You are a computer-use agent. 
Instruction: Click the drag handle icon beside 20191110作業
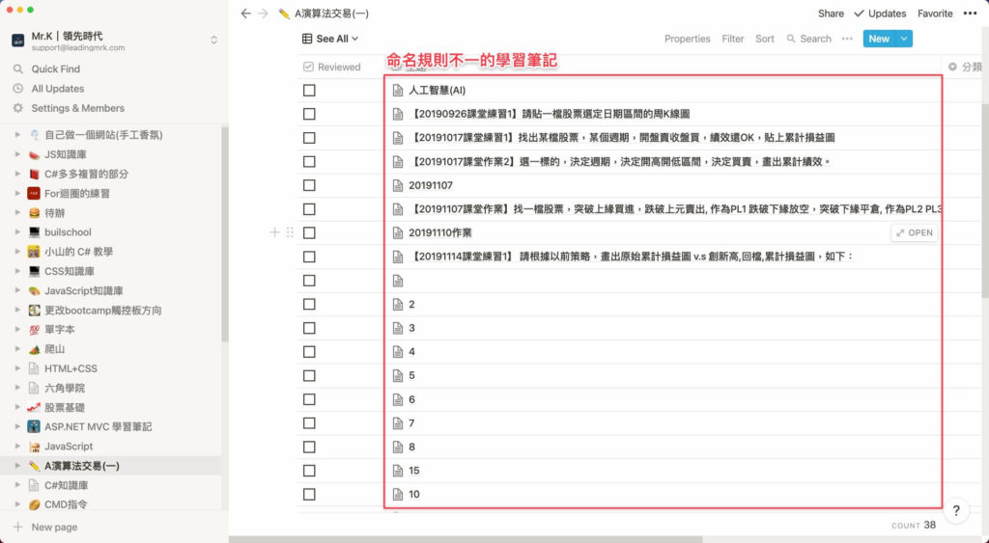coord(290,232)
